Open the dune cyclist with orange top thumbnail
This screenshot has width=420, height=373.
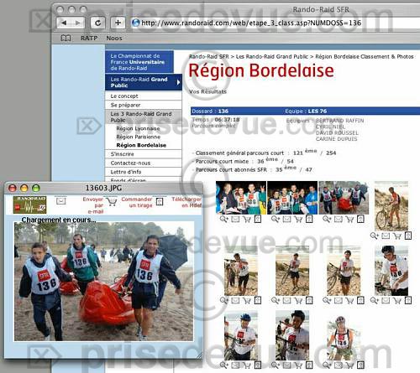coord(391,206)
